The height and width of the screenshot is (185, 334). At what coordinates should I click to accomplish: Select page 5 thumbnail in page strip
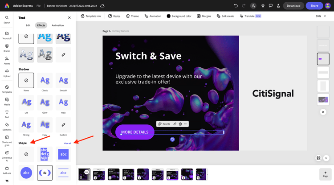(x=143, y=174)
